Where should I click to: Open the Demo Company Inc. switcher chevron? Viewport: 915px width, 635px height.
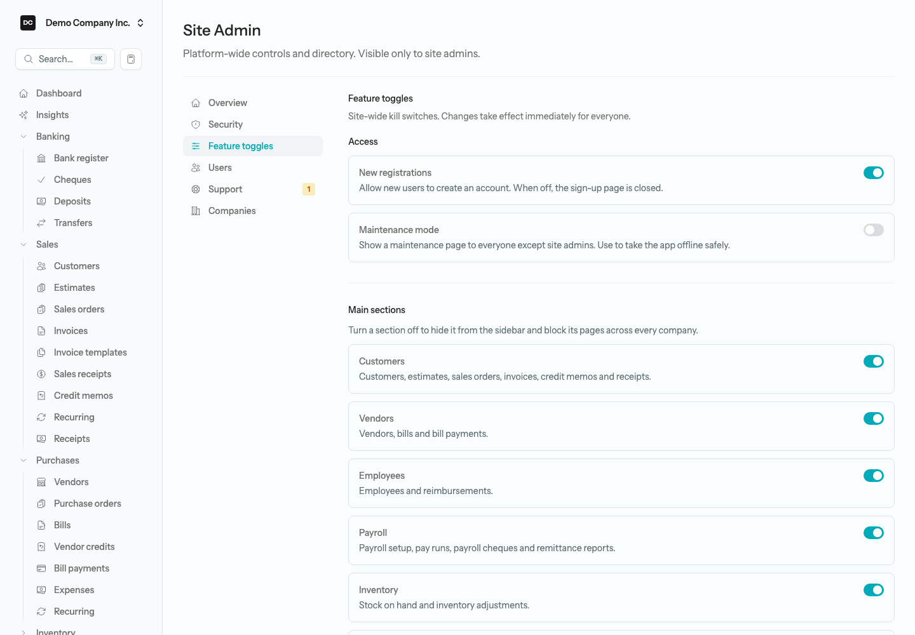[140, 23]
